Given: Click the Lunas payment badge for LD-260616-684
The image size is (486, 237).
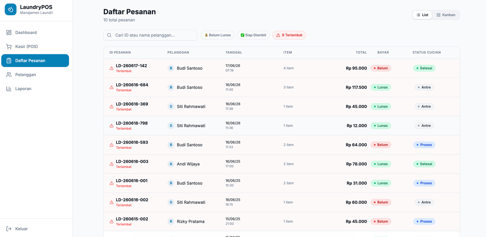Looking at the screenshot, I should pos(381,87).
